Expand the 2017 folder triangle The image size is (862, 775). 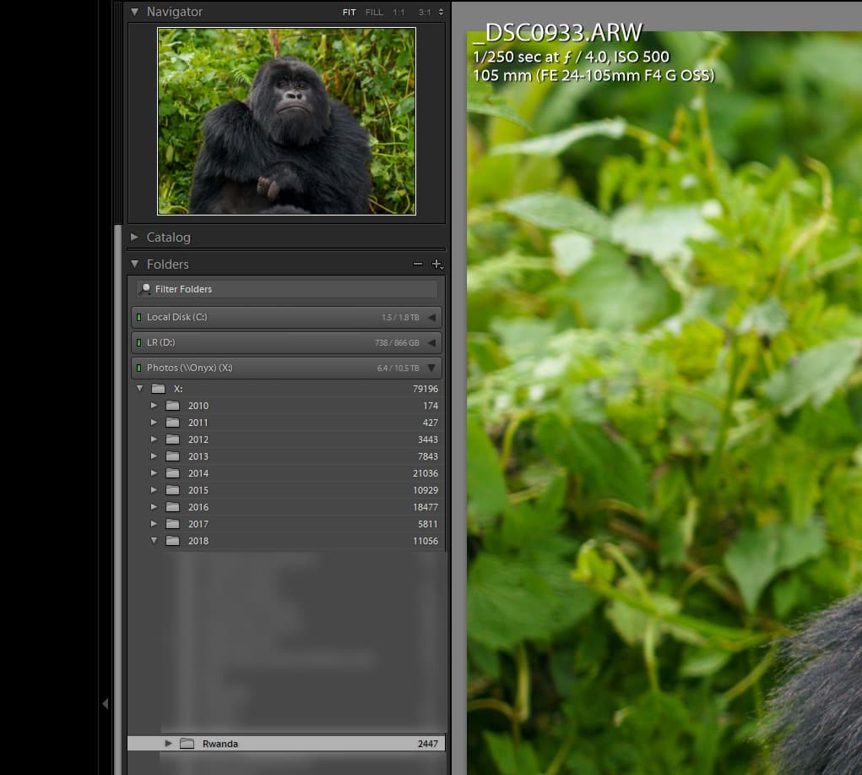[154, 524]
